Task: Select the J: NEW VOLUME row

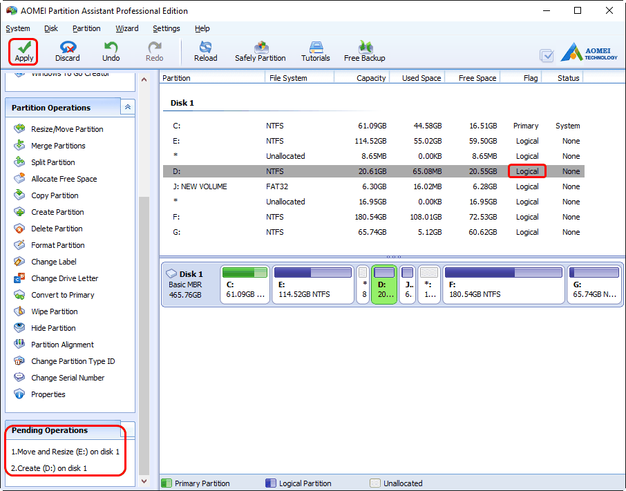Action: [374, 186]
